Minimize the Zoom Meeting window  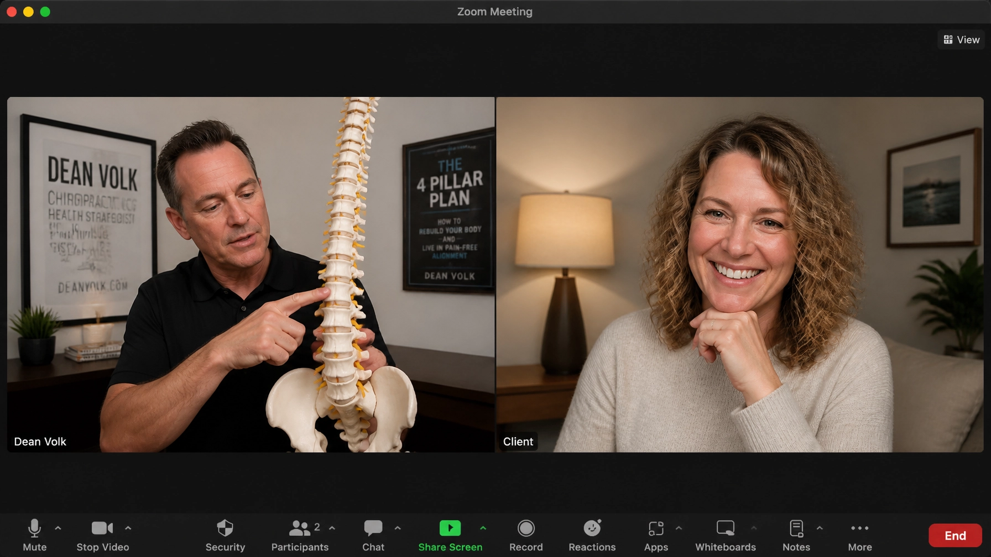pos(28,12)
